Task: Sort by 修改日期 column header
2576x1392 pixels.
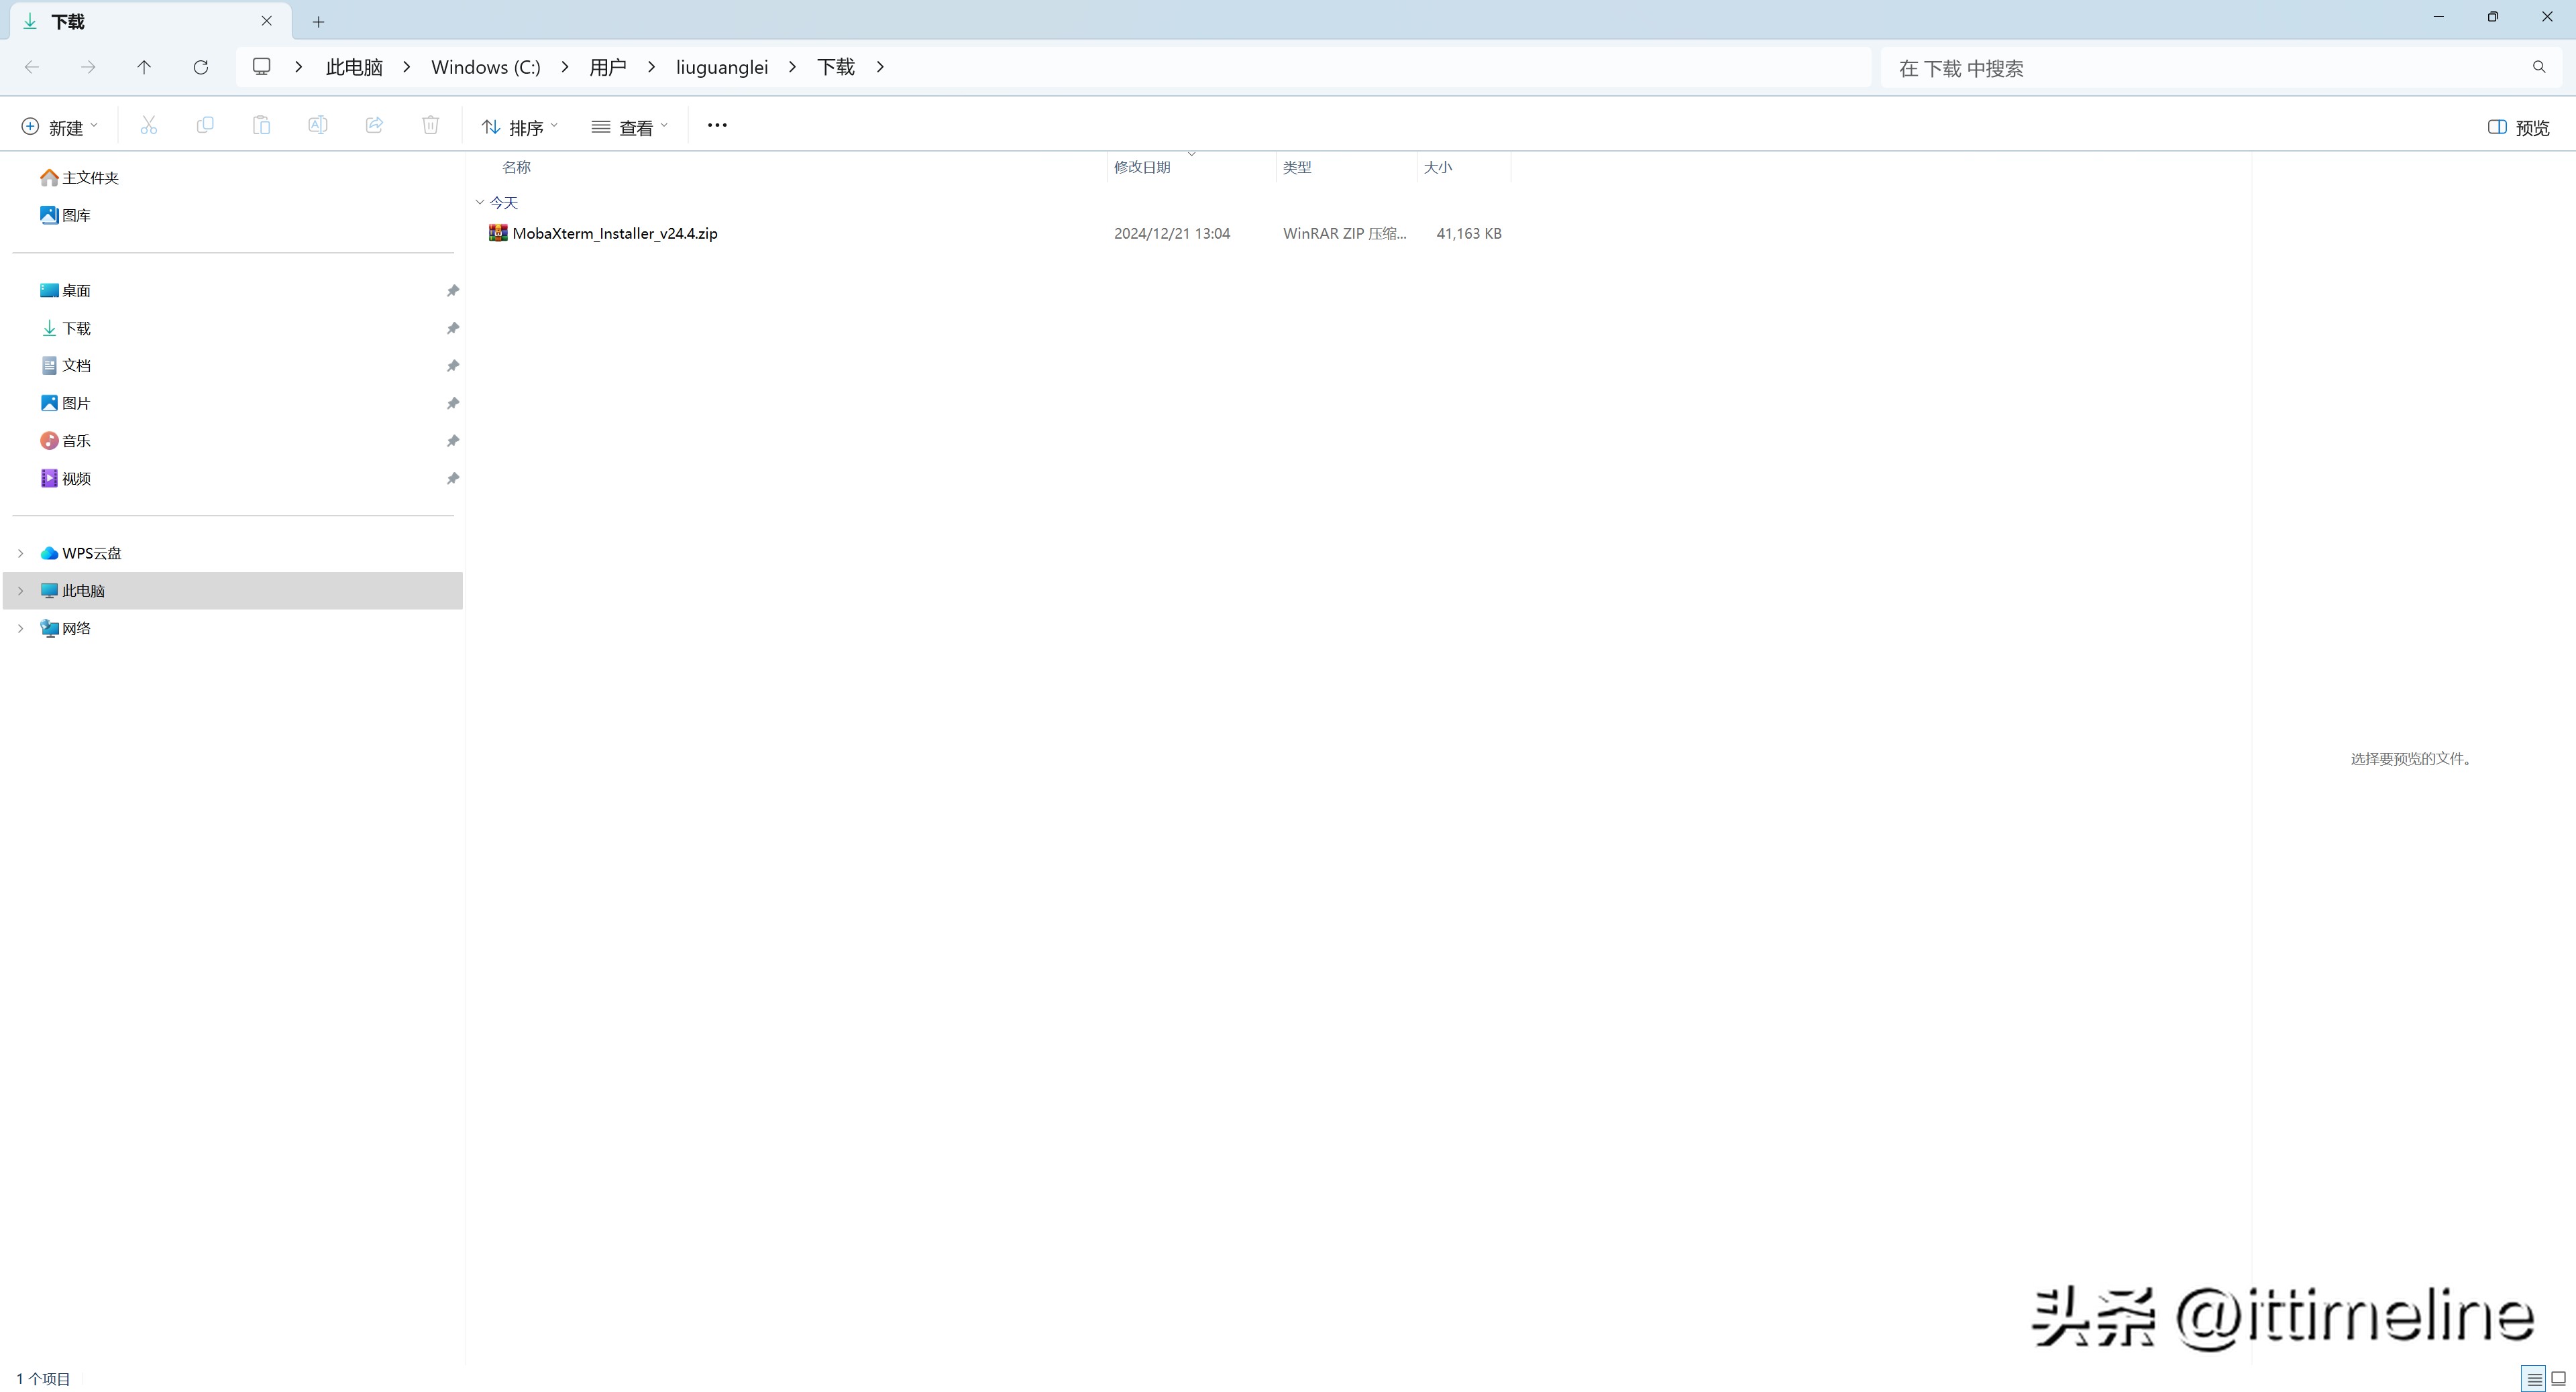Action: [x=1142, y=167]
